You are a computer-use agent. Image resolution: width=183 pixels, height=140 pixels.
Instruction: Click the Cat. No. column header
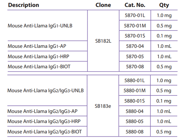point(135,5)
